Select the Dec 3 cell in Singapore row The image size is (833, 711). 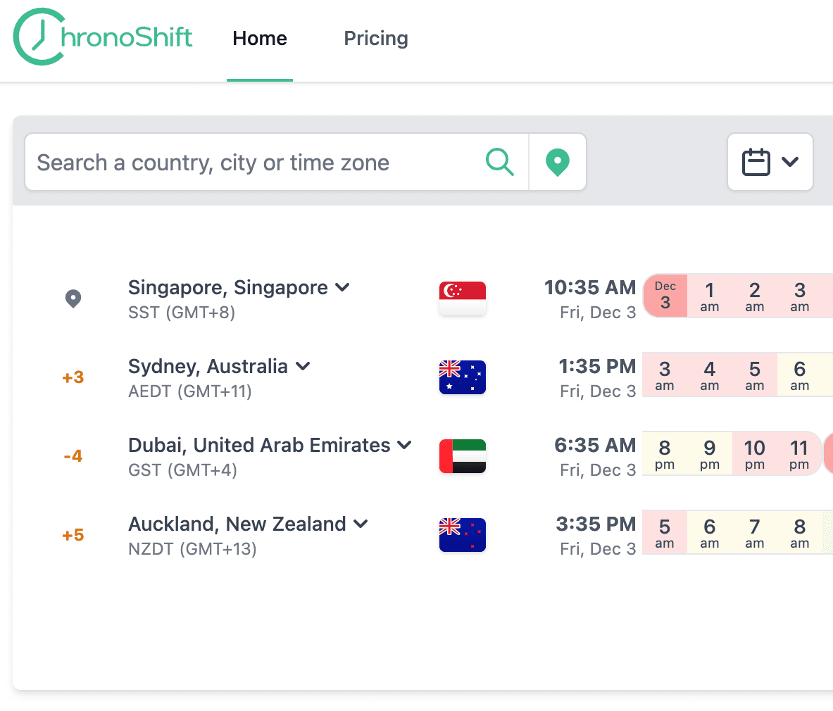(665, 296)
